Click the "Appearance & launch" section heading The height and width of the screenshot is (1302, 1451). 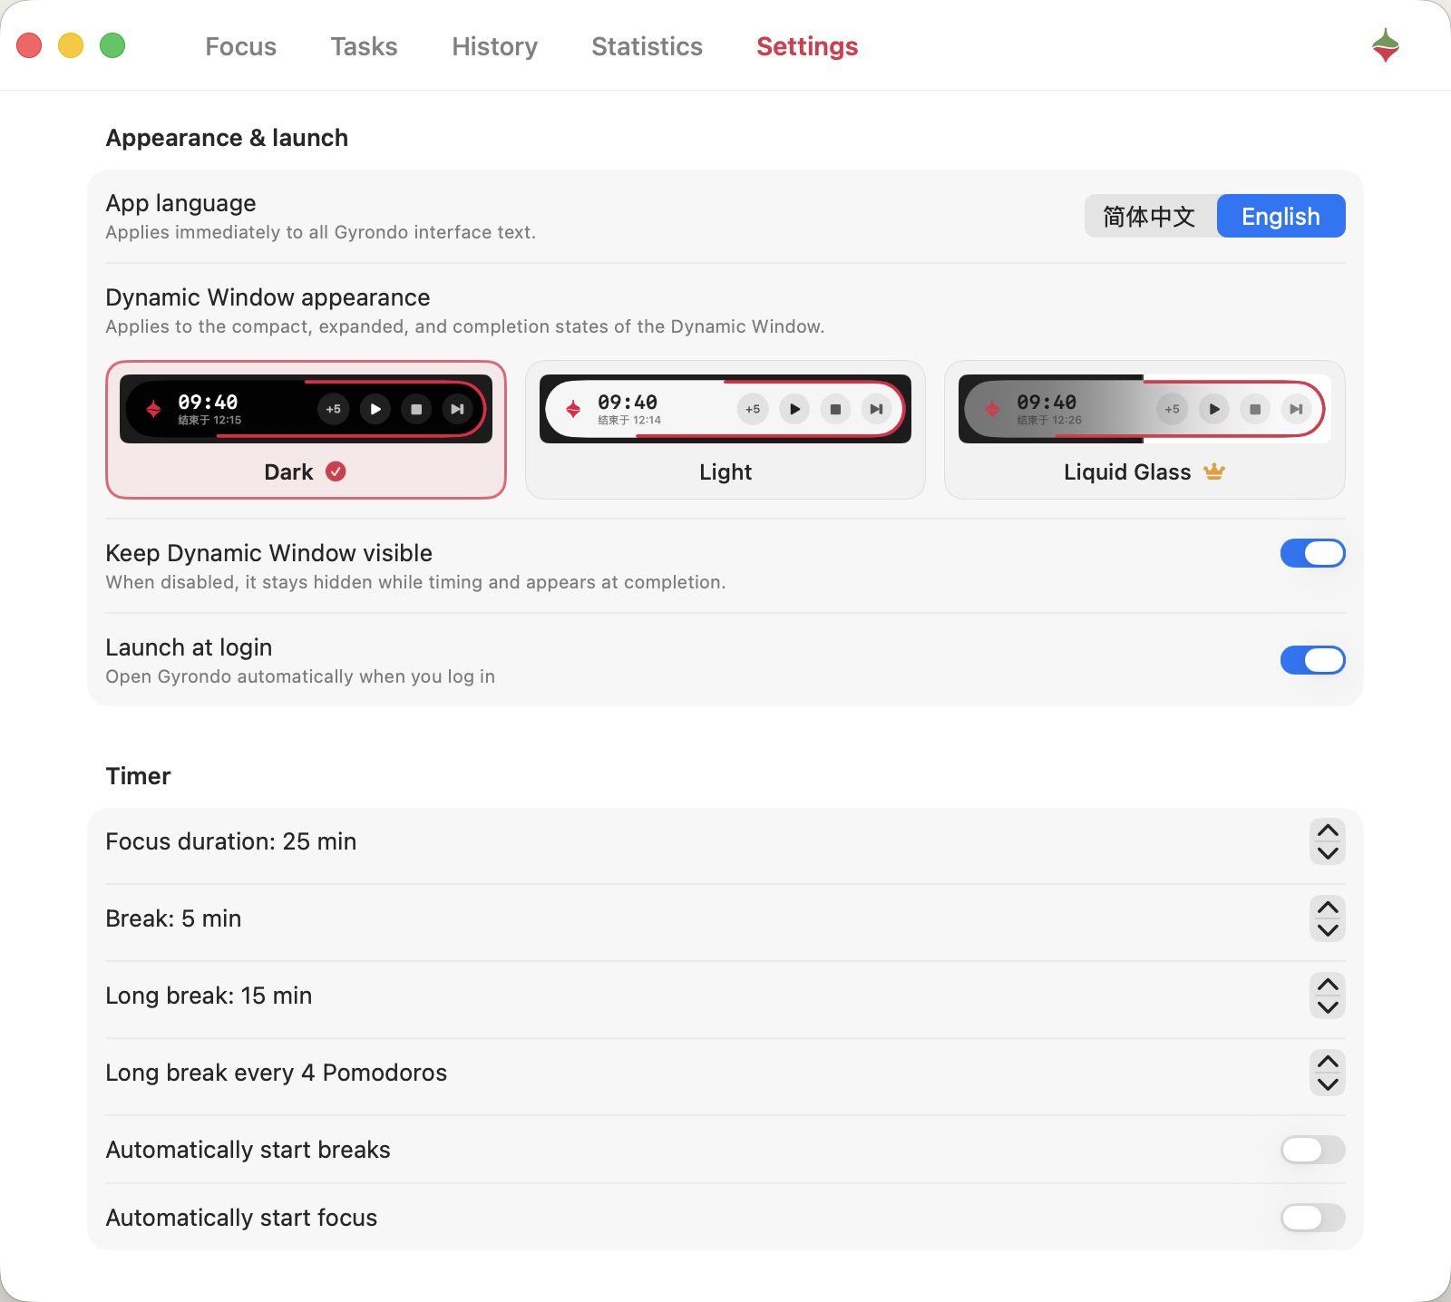click(227, 138)
